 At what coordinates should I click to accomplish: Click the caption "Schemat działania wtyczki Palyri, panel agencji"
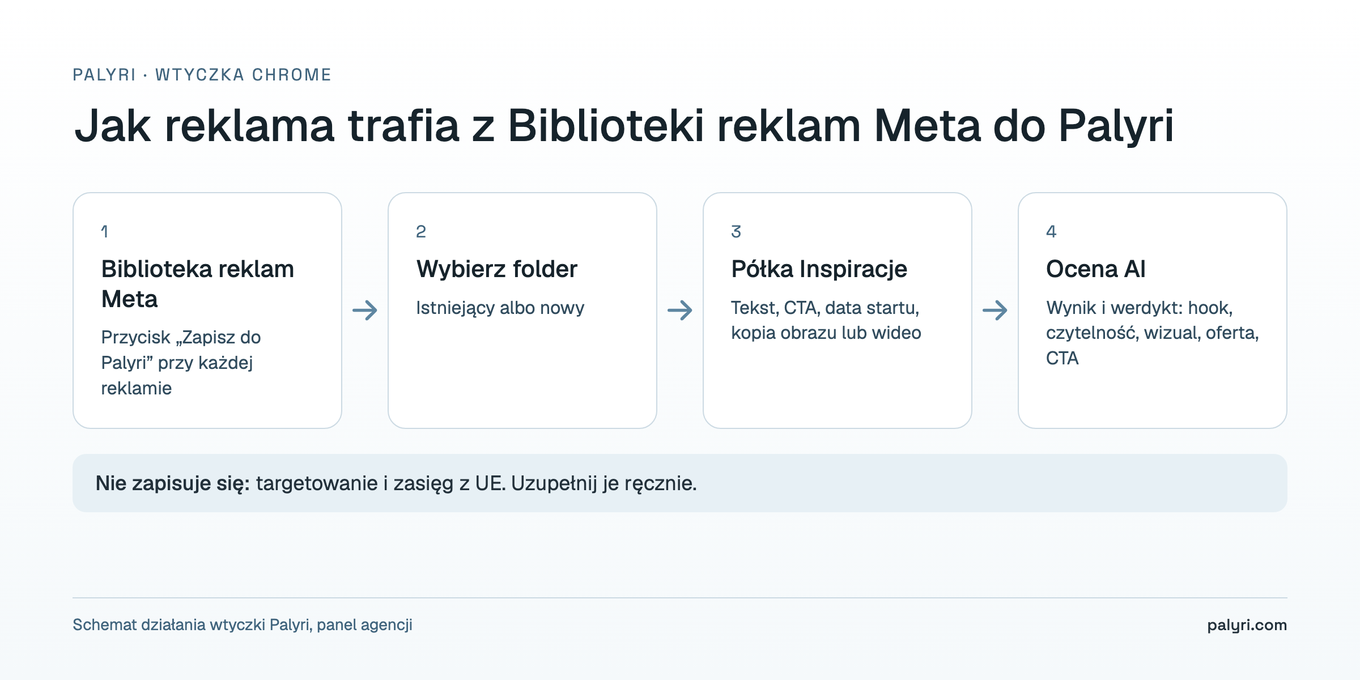point(243,625)
